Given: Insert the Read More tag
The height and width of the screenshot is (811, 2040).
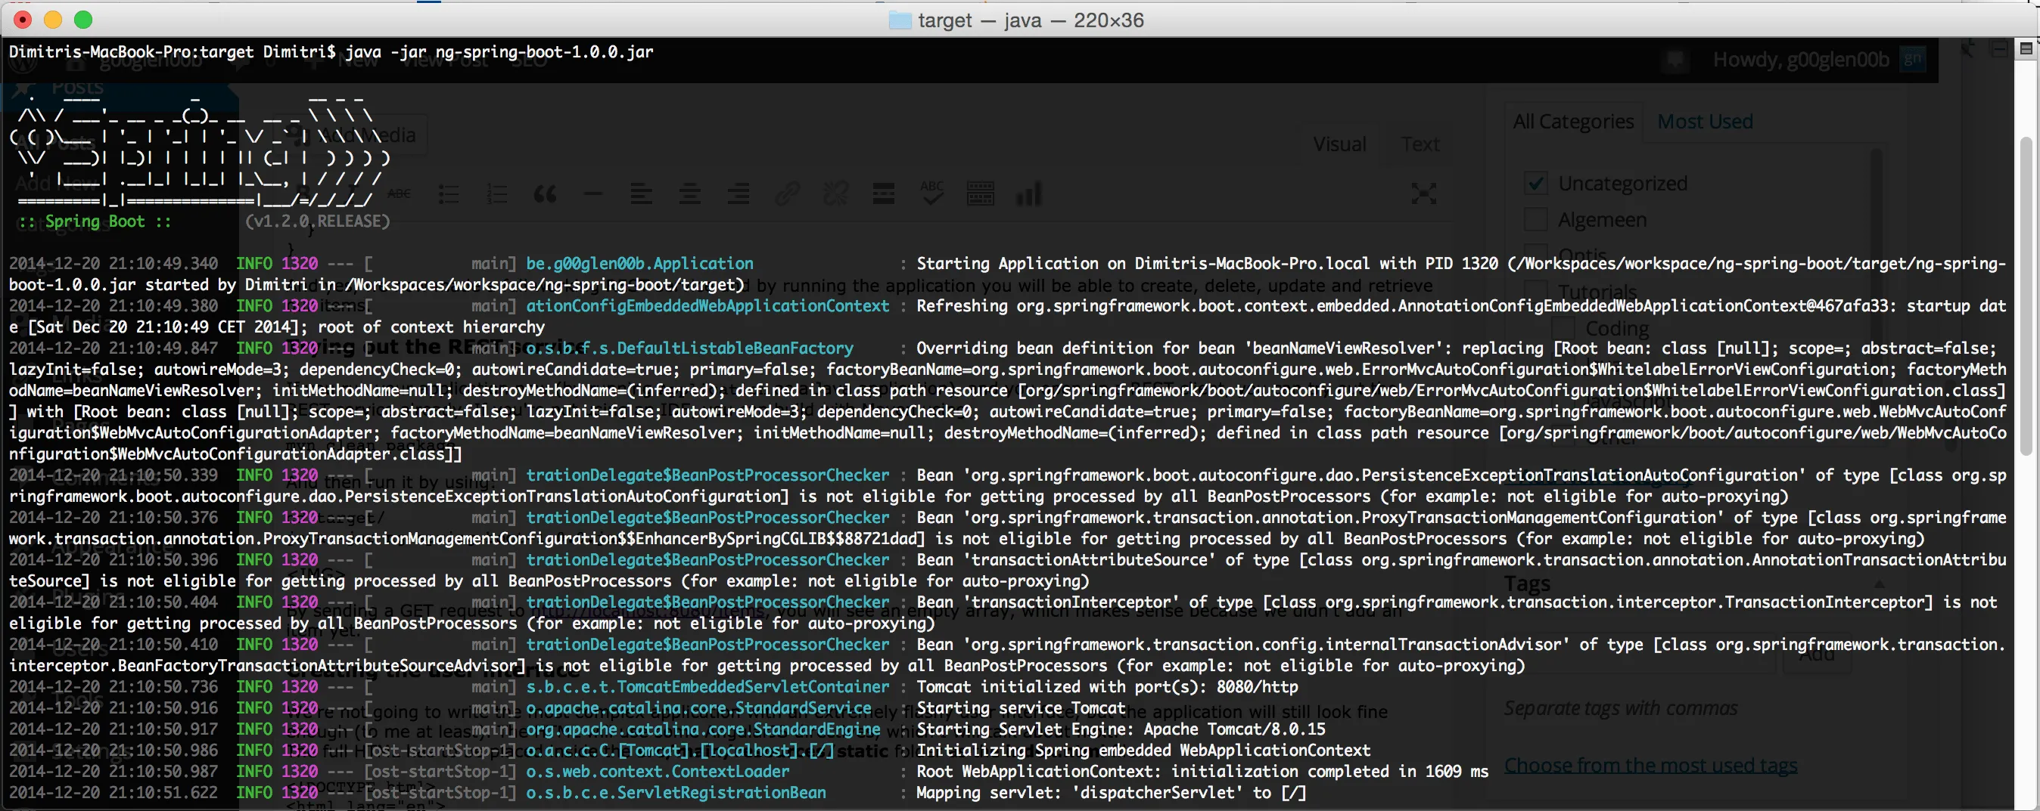Looking at the screenshot, I should [x=883, y=193].
